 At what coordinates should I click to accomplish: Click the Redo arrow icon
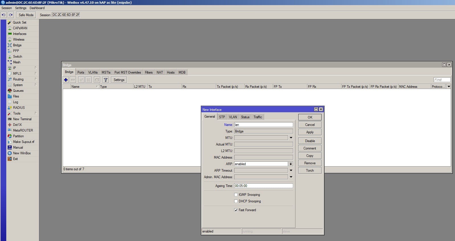point(11,15)
